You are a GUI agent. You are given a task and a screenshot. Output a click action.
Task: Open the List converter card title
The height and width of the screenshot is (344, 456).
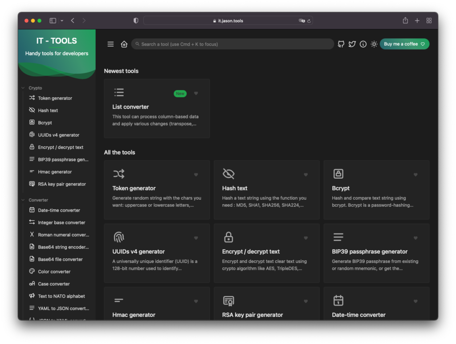(130, 107)
